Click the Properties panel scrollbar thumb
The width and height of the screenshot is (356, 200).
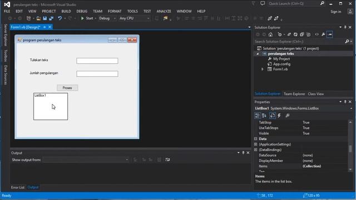(x=350, y=149)
